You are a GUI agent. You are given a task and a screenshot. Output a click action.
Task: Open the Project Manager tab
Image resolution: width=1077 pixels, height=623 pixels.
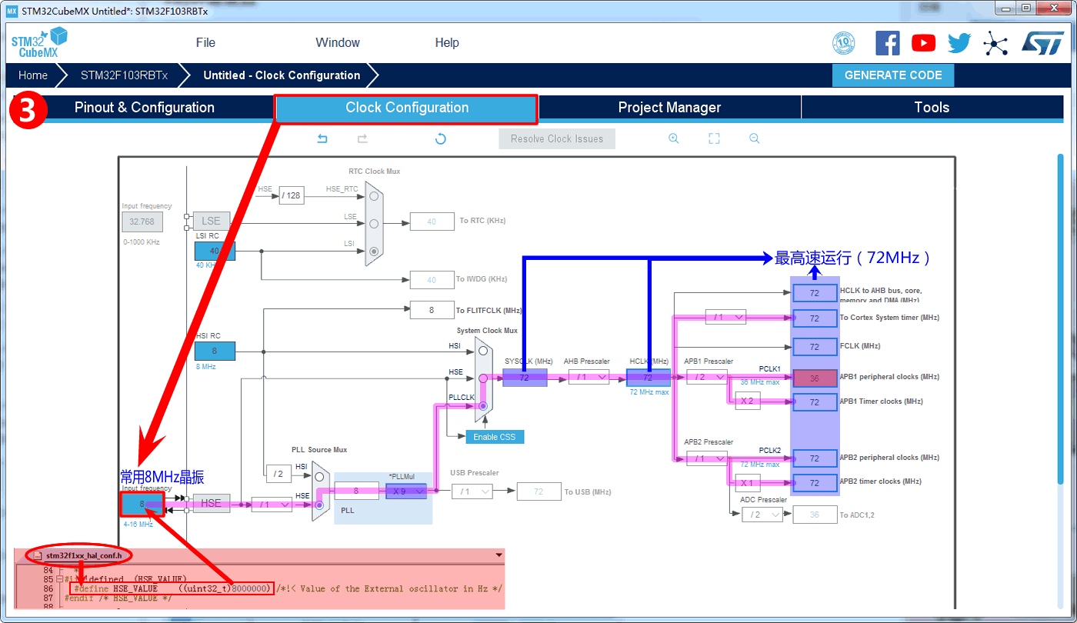(x=669, y=108)
